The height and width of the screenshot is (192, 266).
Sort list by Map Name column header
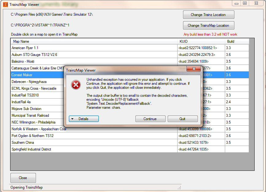pos(94,41)
